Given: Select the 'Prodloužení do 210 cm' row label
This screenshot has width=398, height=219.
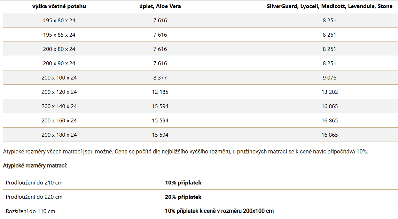Looking at the screenshot, I should click(34, 183).
